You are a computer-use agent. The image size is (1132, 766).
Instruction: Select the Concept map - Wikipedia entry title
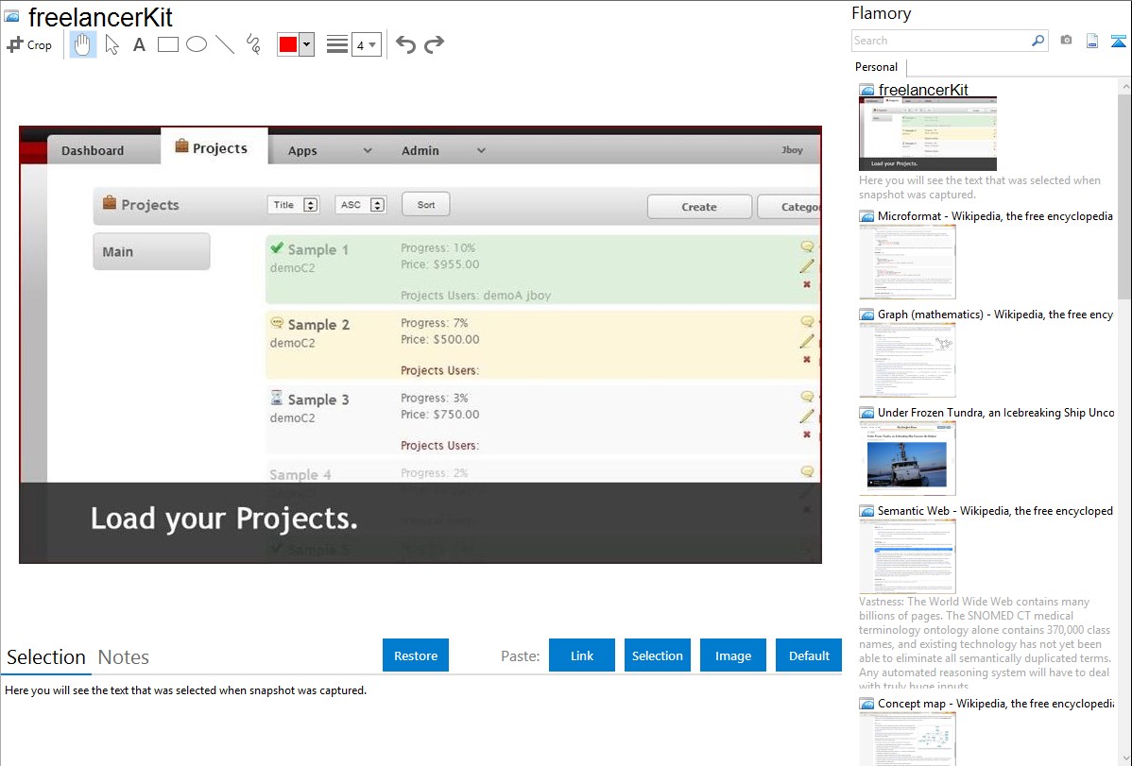tap(996, 703)
